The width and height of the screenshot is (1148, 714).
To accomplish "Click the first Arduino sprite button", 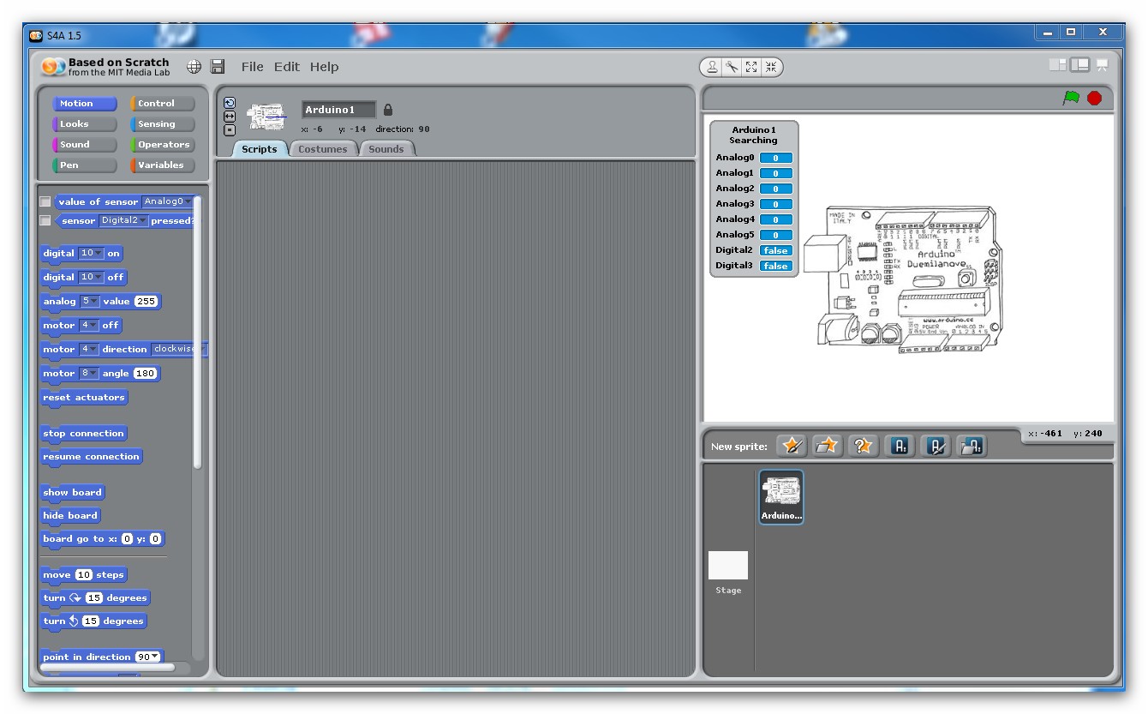I will click(900, 446).
